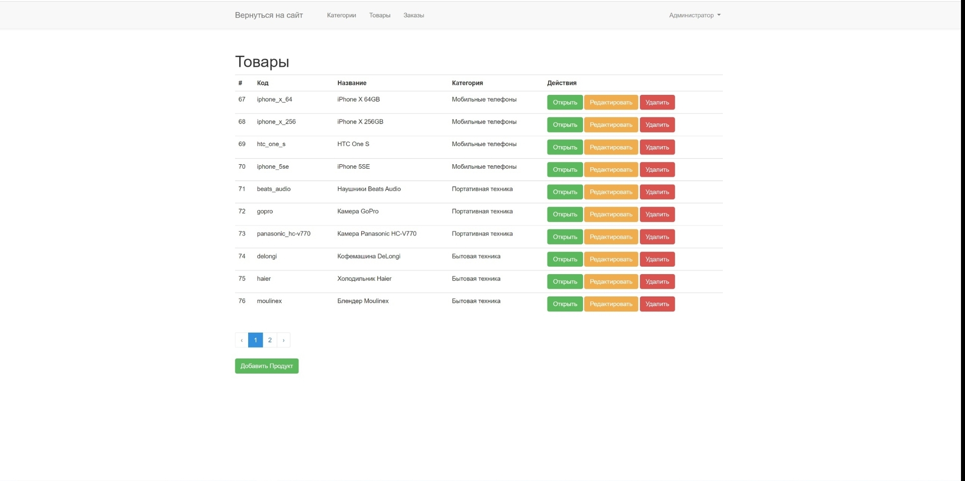Click the Название column header
The image size is (965, 481).
pyautogui.click(x=352, y=83)
